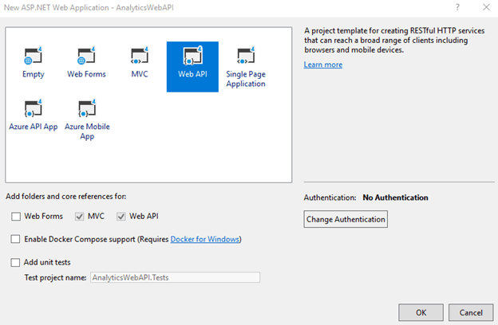Click the 'No Authentication' status text
Image resolution: width=498 pixels, height=325 pixels.
[x=395, y=198]
